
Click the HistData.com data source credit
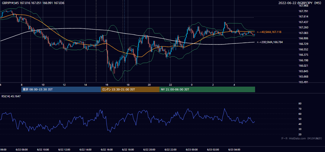(x=301, y=138)
